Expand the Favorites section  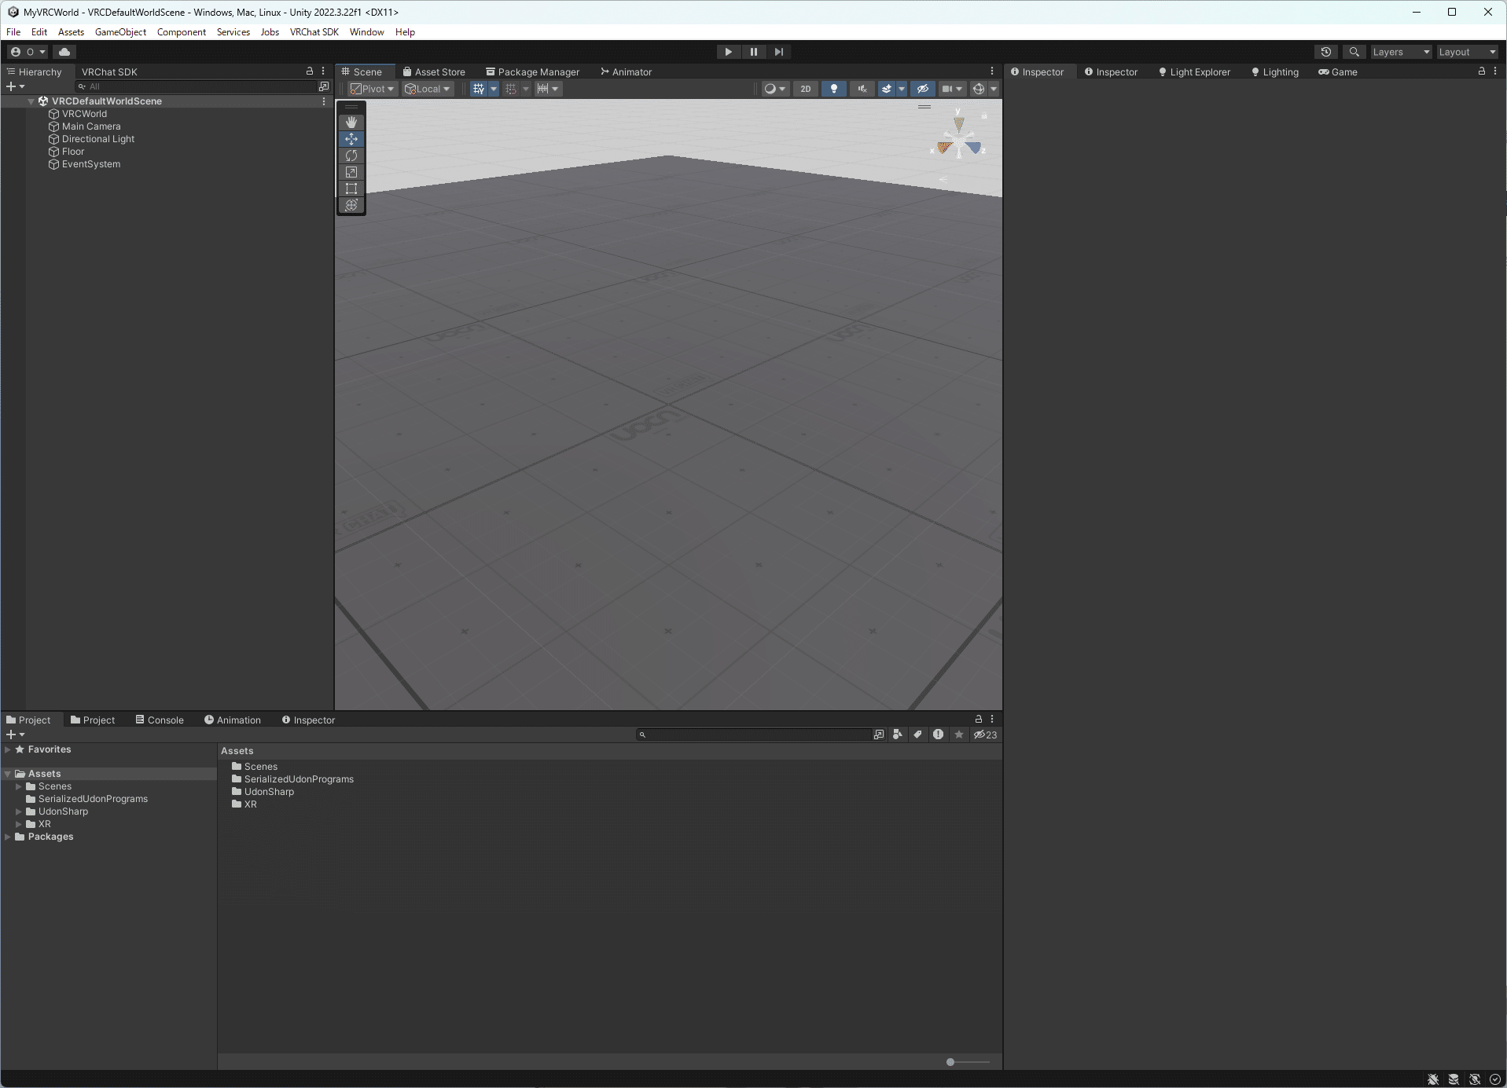pyautogui.click(x=8, y=749)
